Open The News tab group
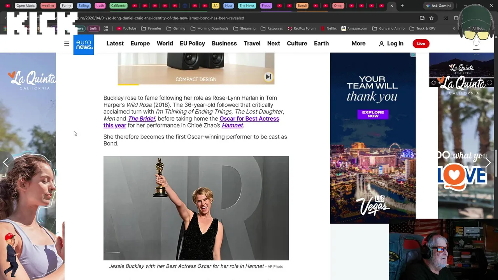The width and height of the screenshot is (498, 280). pos(247,5)
